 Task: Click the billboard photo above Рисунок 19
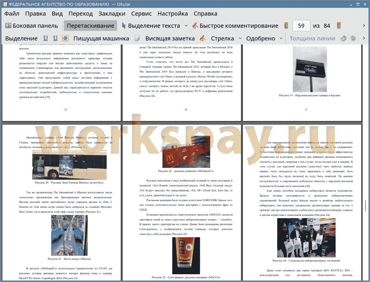coord(310,69)
